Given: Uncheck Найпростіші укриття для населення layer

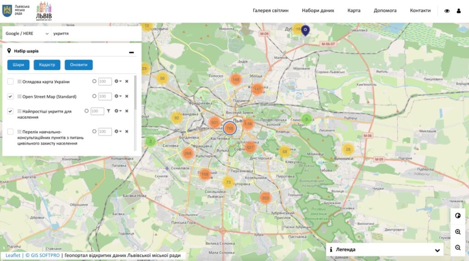Looking at the screenshot, I should pyautogui.click(x=11, y=111).
